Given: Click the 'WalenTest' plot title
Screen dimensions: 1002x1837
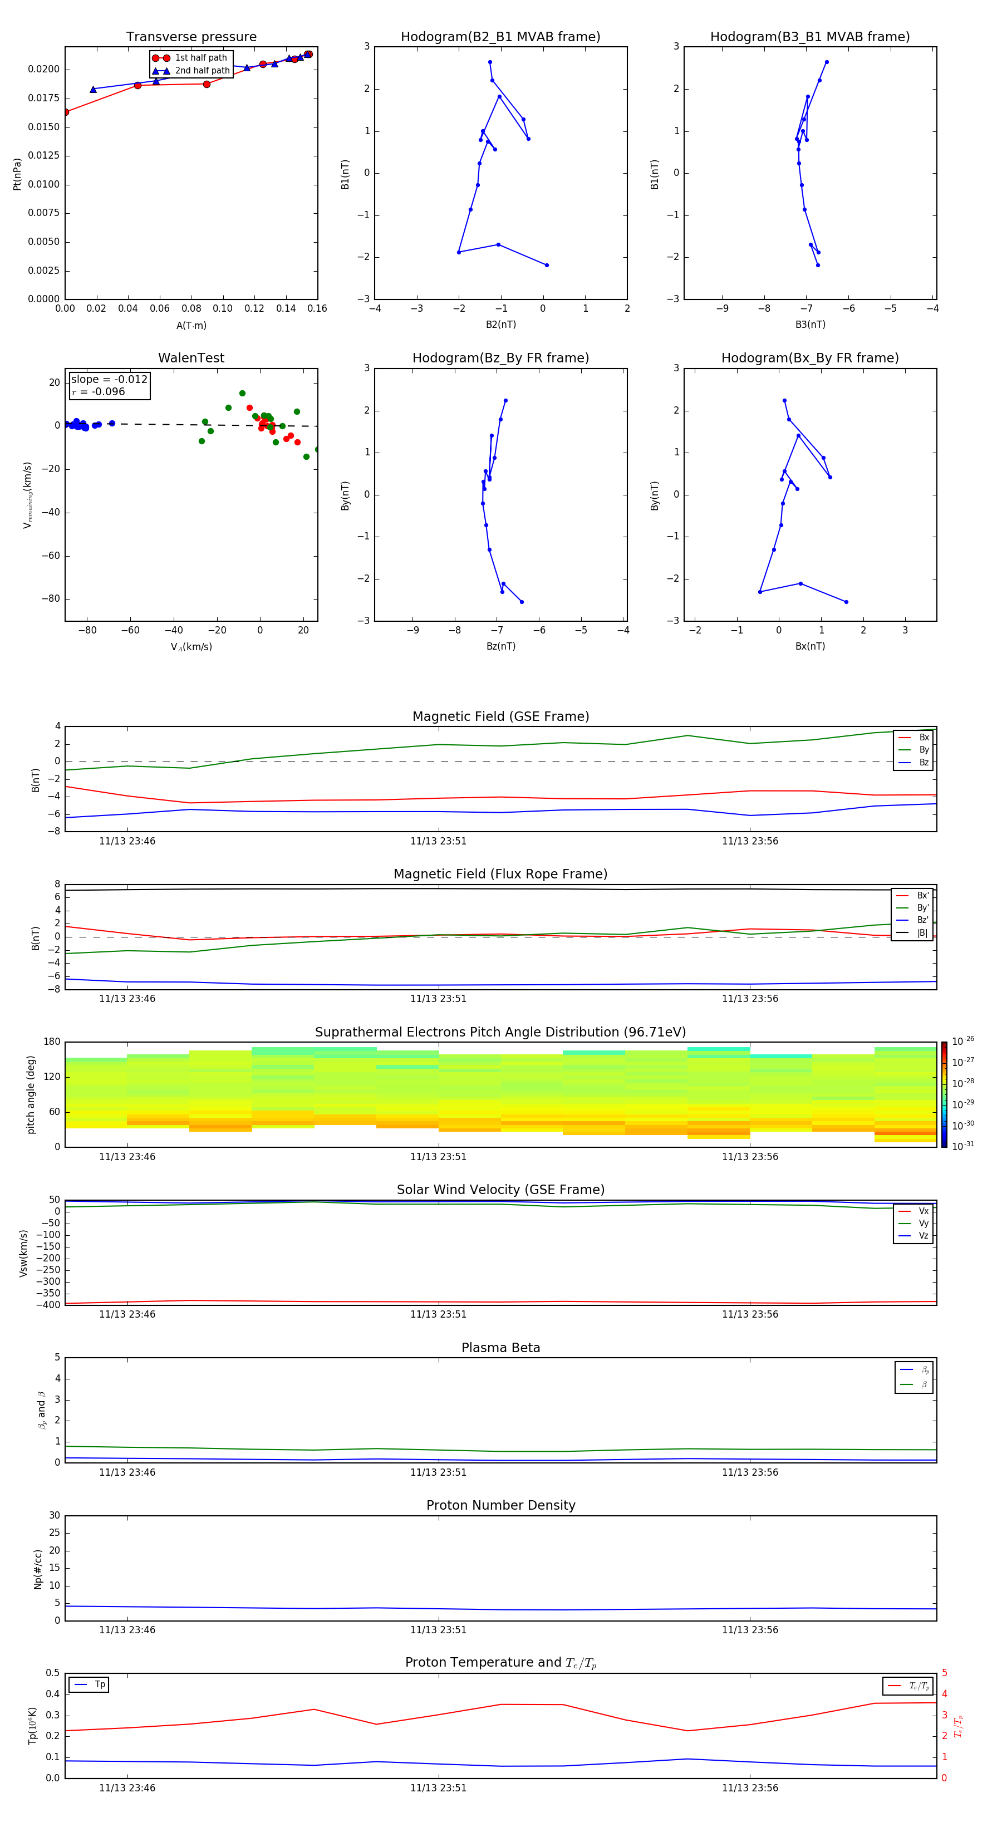Looking at the screenshot, I should (191, 358).
